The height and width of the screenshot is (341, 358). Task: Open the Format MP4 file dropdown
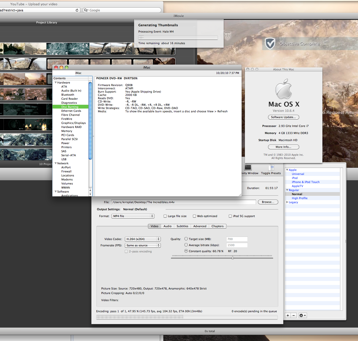pyautogui.click(x=133, y=216)
